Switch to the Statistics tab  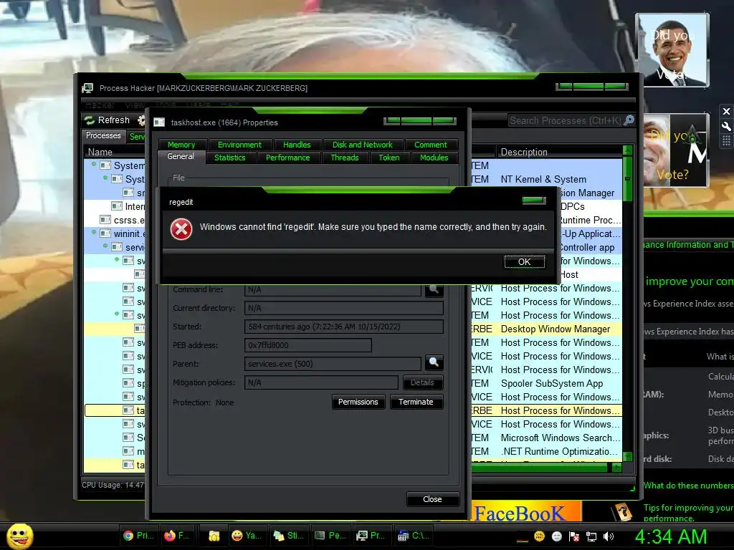230,158
